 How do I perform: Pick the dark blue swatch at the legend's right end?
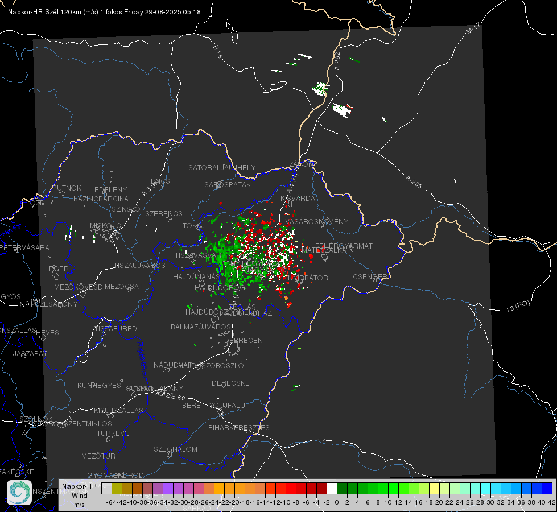click(x=547, y=488)
